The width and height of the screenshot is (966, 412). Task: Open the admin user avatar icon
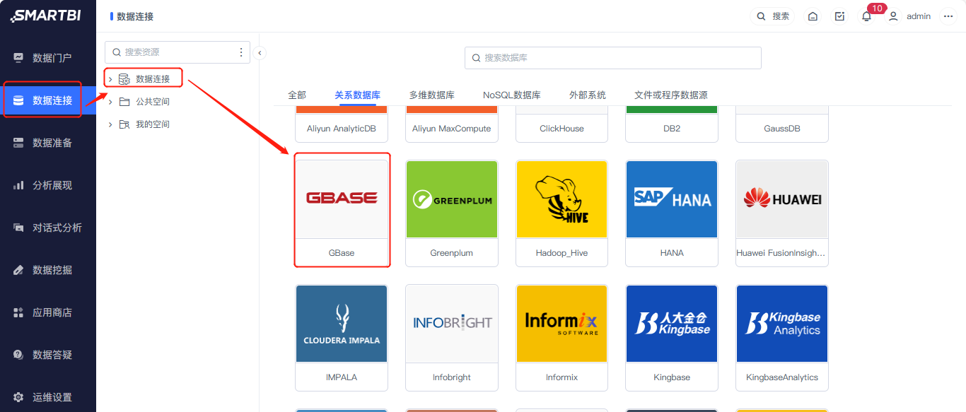(x=893, y=16)
